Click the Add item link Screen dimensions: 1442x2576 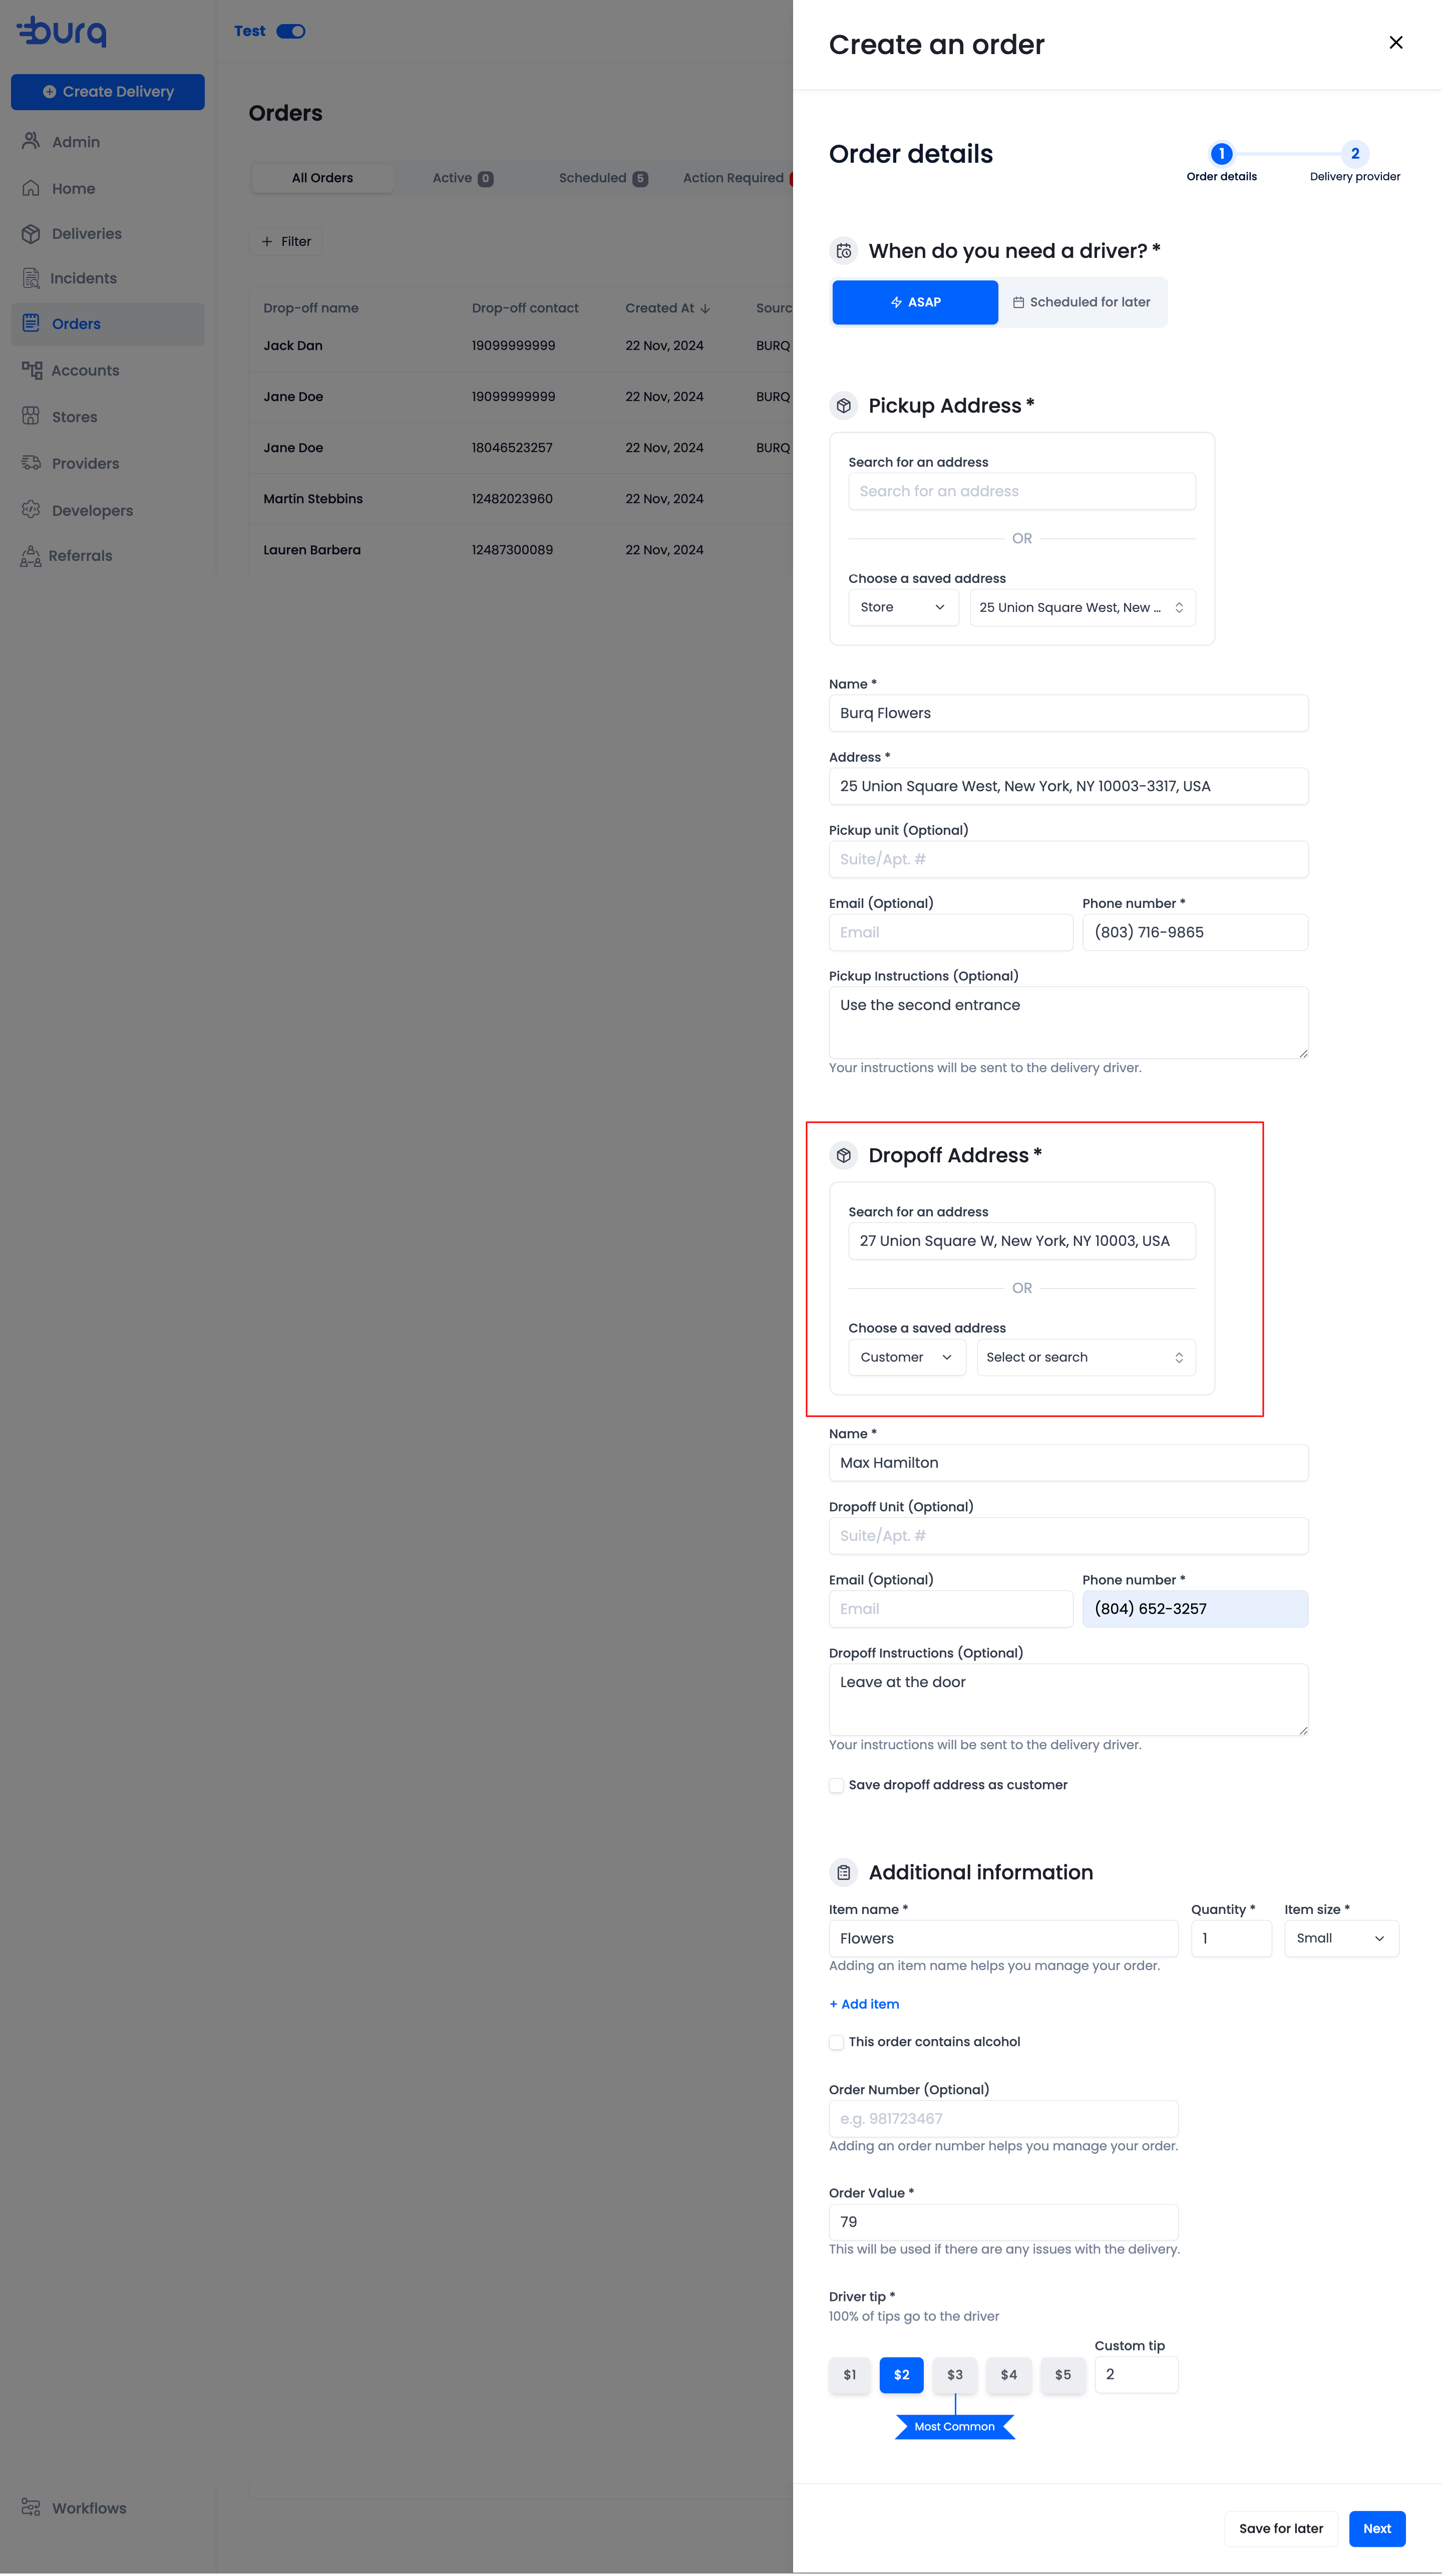pos(864,2004)
